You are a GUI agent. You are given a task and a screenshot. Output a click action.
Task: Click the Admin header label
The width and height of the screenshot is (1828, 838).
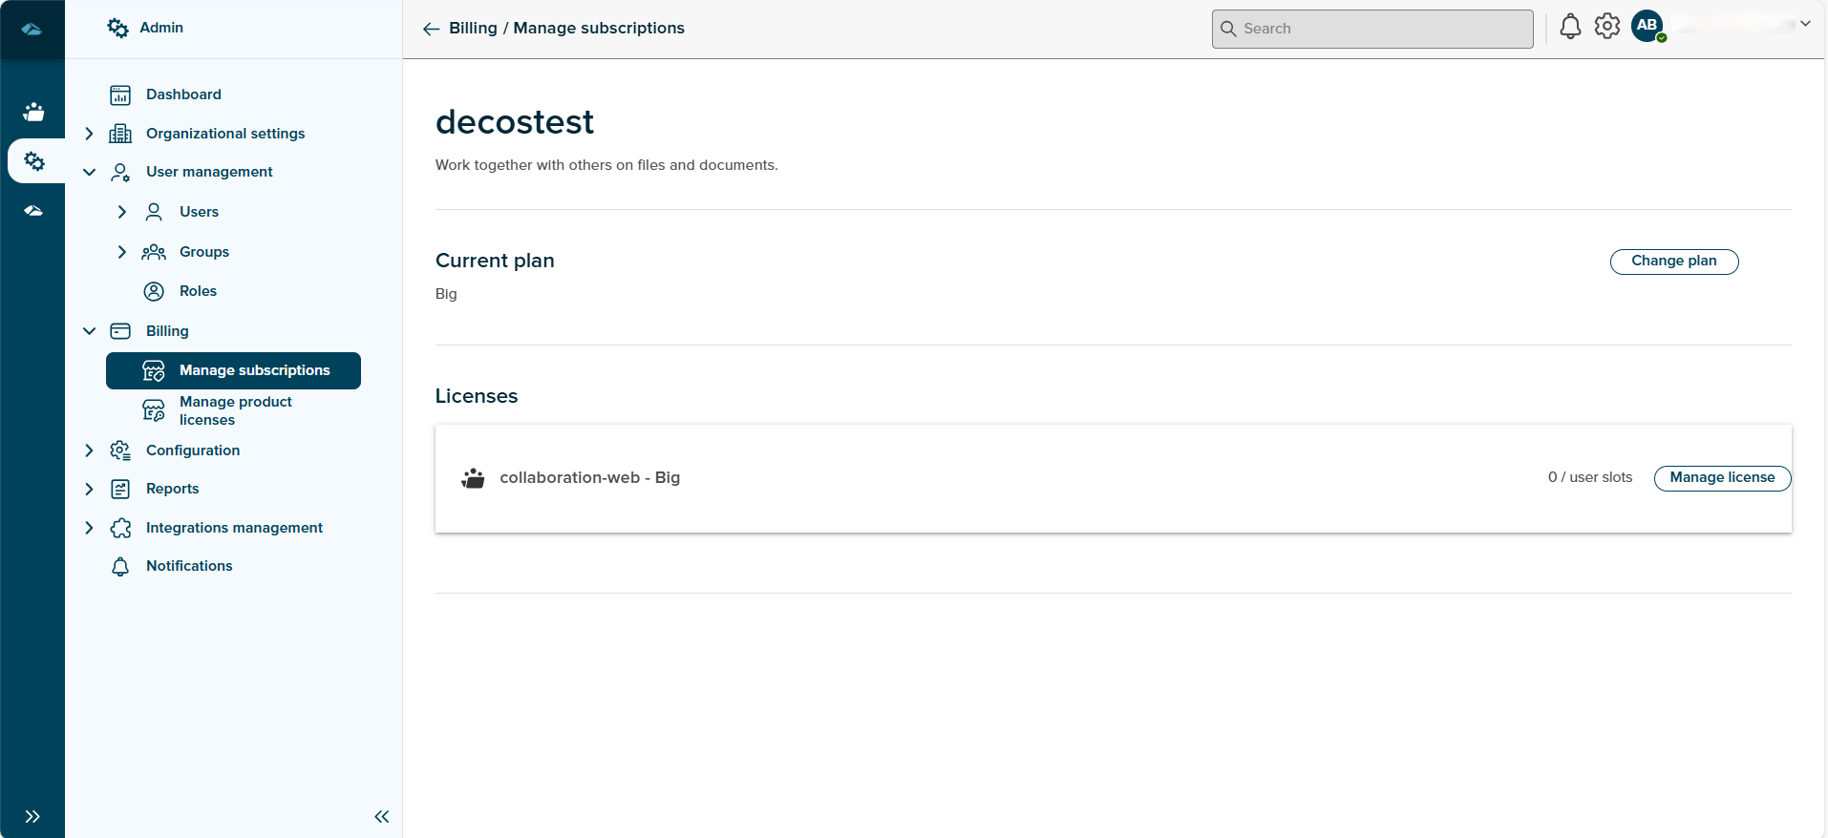click(161, 28)
